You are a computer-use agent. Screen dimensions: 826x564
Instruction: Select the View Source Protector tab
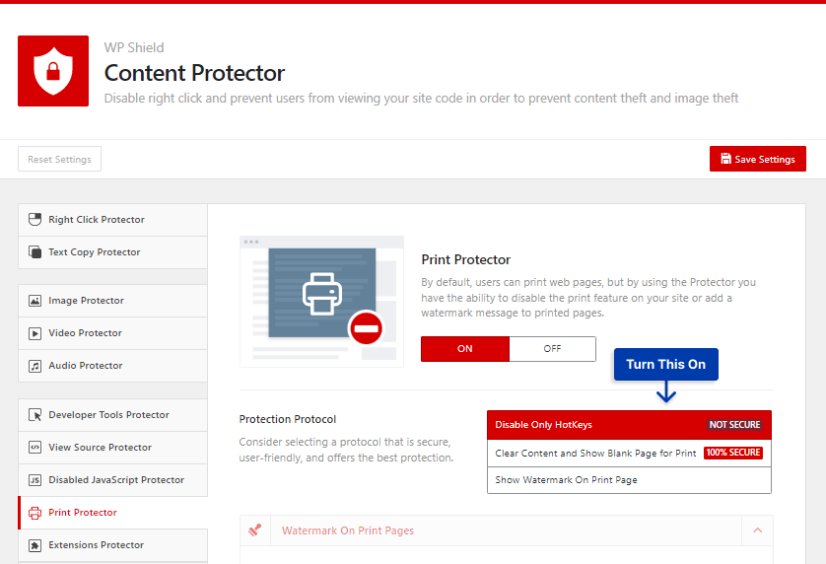pyautogui.click(x=112, y=448)
